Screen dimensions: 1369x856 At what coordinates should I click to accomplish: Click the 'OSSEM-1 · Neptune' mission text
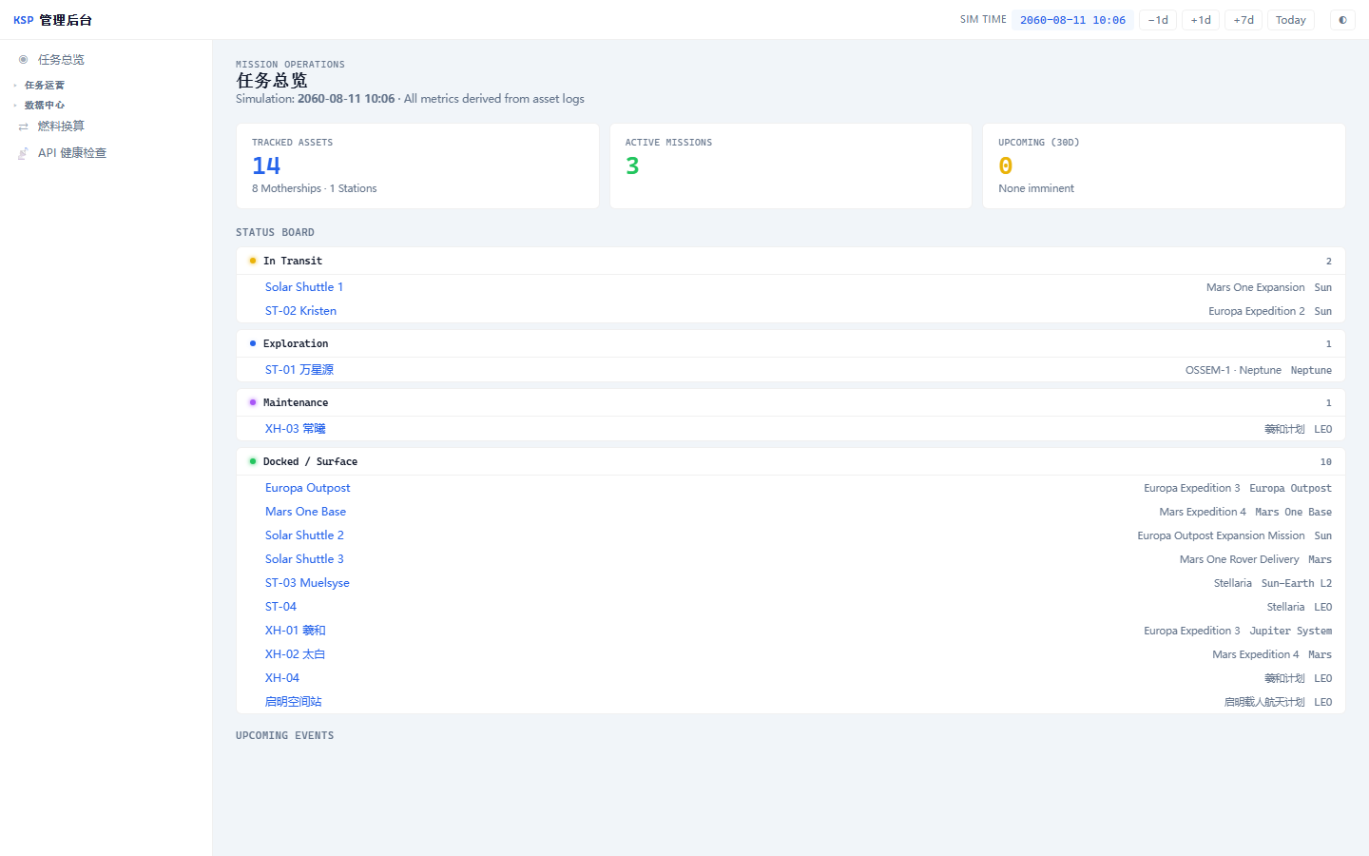pos(1233,370)
